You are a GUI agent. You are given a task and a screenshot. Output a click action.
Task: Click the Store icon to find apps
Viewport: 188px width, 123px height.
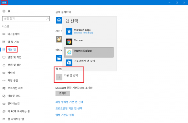point(69,63)
